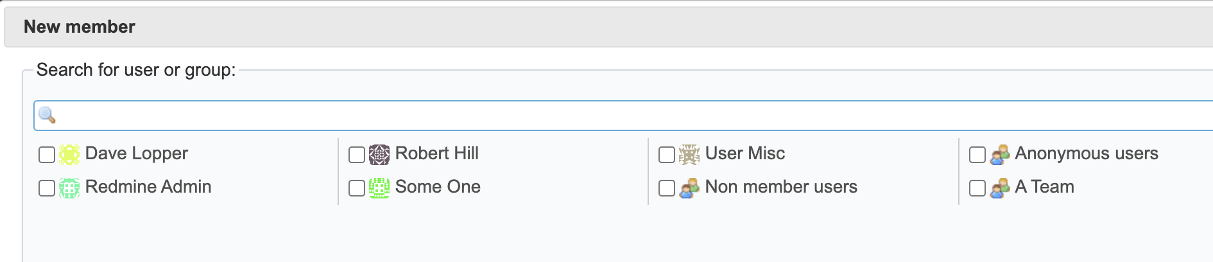Viewport: 1213px width, 262px height.
Task: Click the magnifier icon in search field
Action: coord(47,116)
